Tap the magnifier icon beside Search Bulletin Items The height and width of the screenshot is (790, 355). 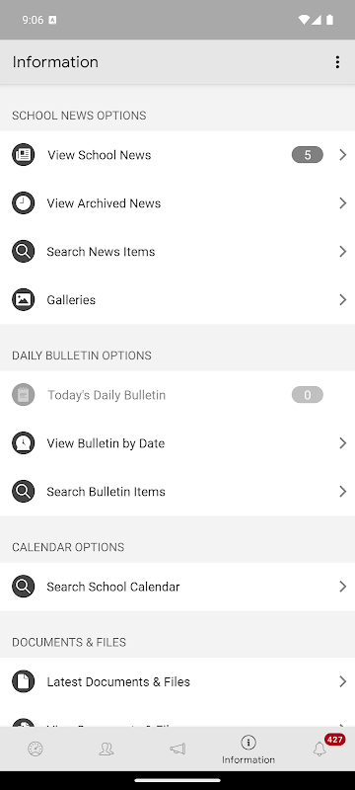coord(23,491)
